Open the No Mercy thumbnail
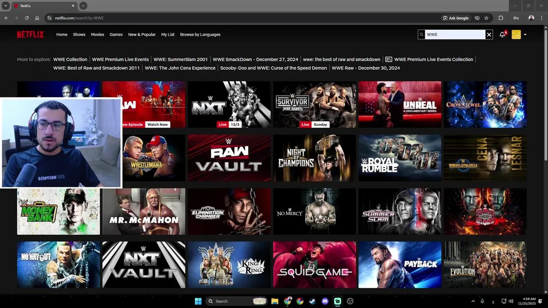The width and height of the screenshot is (548, 308). coord(314,211)
